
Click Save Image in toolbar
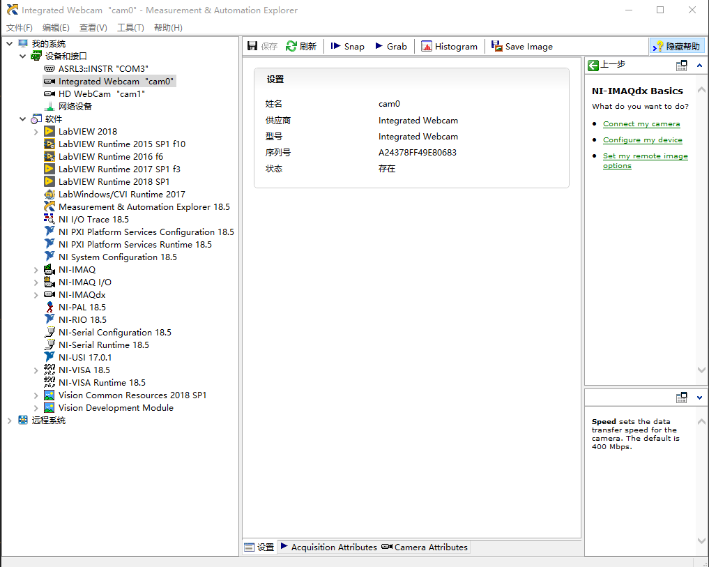tap(521, 46)
